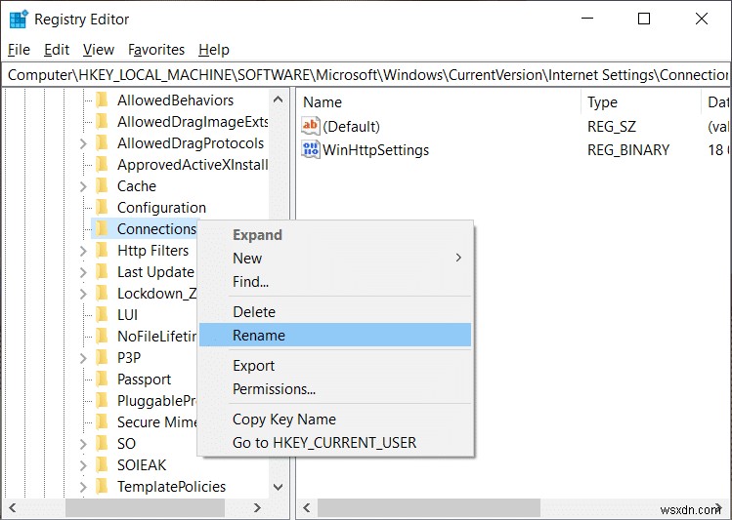Click the Http Filters folder icon
732x520 pixels.
(x=102, y=250)
